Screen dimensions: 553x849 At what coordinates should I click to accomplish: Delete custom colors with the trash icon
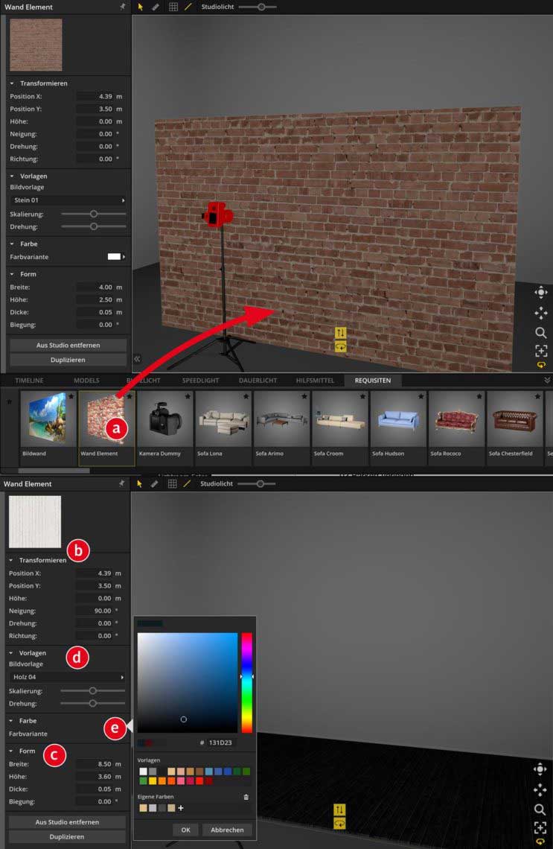(246, 797)
